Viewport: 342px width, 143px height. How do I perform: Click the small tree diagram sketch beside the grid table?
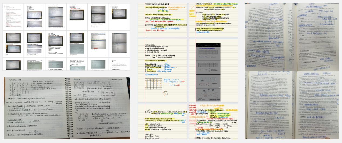pyautogui.click(x=165, y=93)
